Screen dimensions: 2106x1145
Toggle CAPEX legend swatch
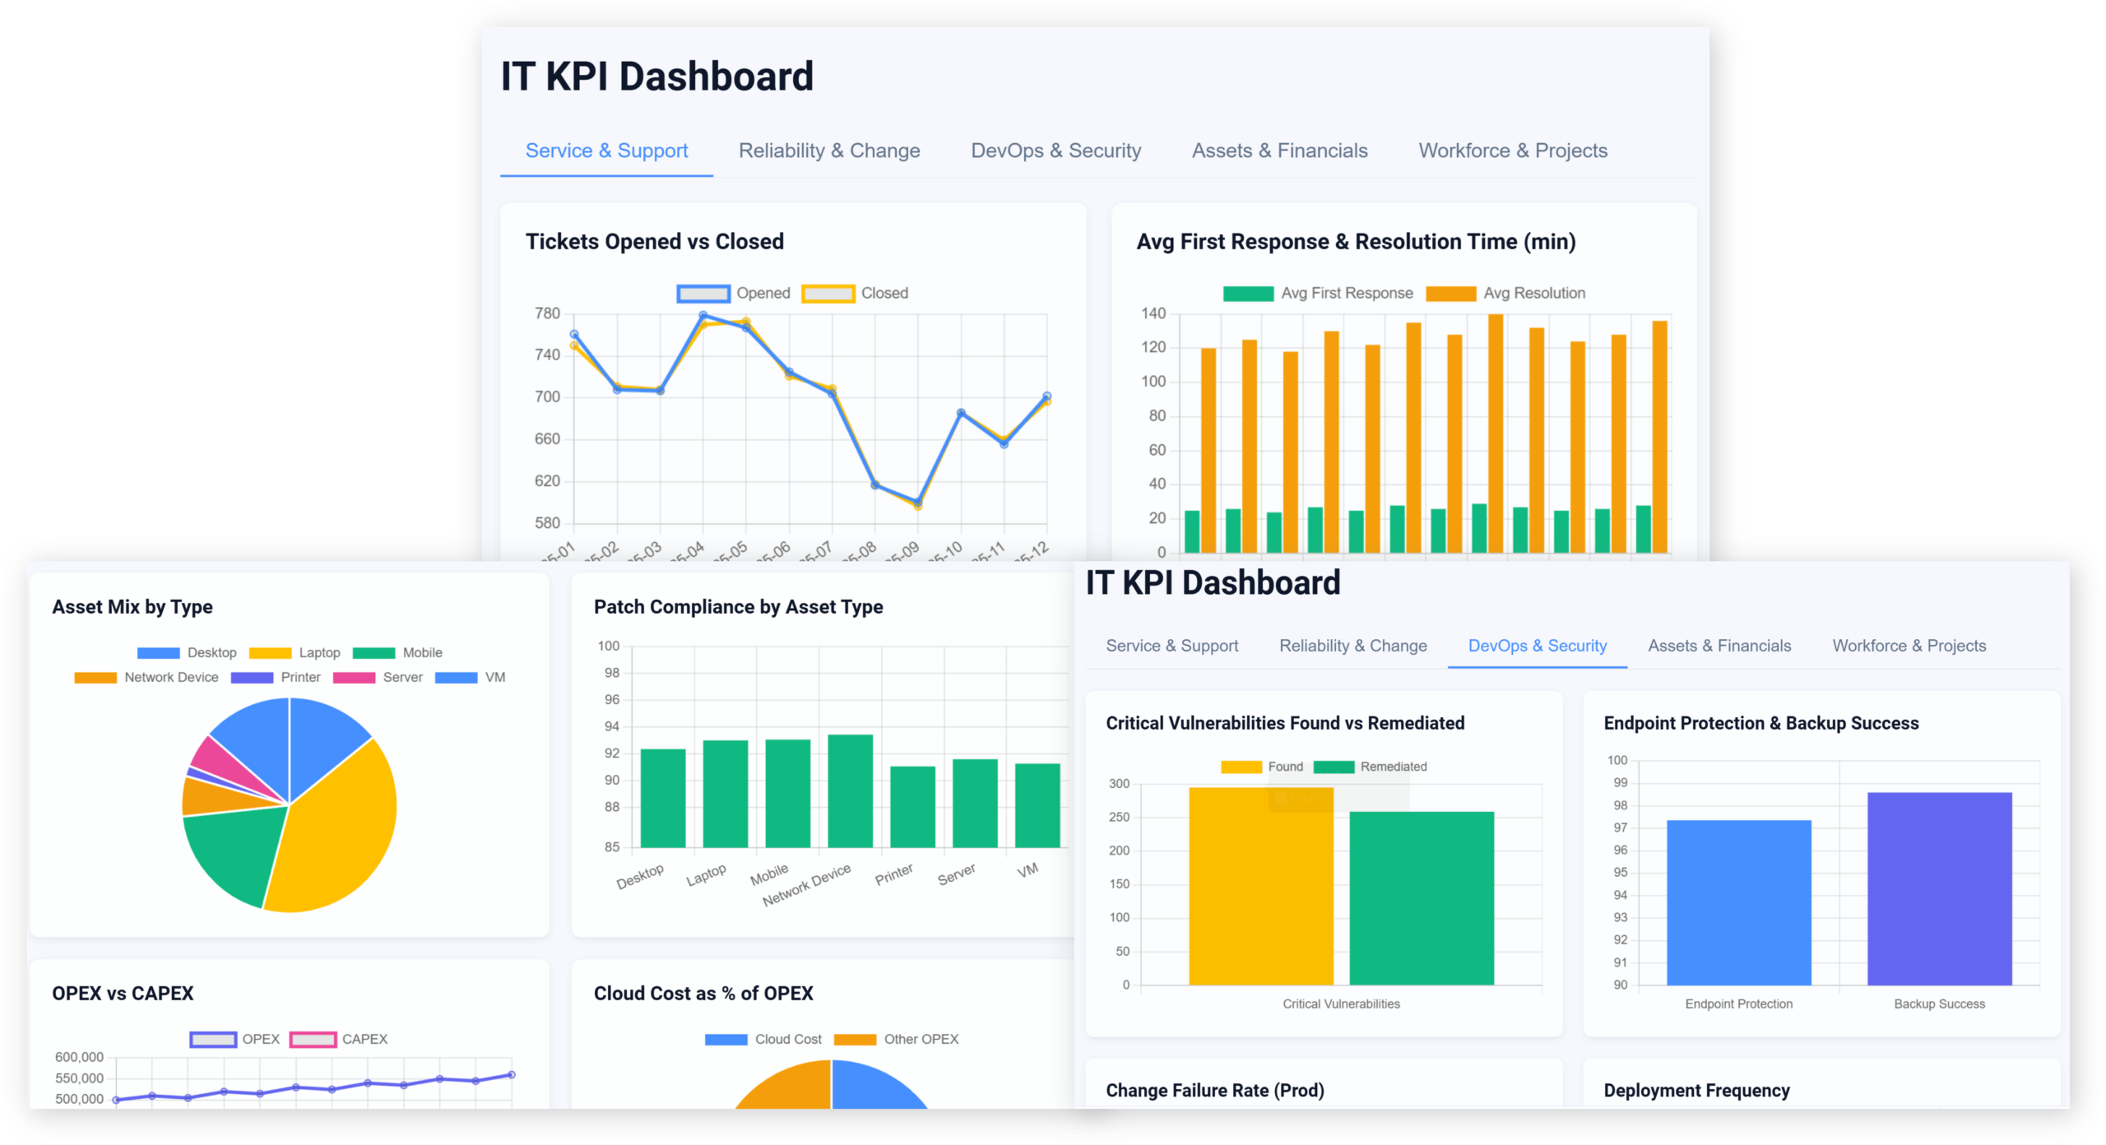point(313,1039)
